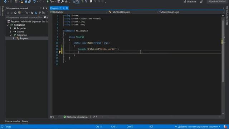The image size is (229, 129).
Task: Click the АДМИНИСТРАТОР badge button
Action: click(217, 1)
